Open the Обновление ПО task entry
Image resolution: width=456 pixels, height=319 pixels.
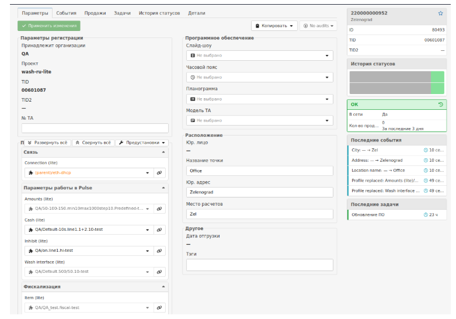(397, 215)
